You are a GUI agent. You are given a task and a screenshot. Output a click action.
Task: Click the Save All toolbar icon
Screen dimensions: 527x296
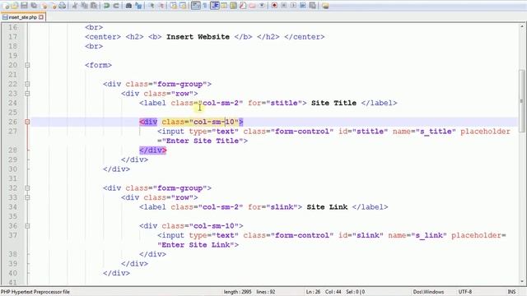pos(33,6)
